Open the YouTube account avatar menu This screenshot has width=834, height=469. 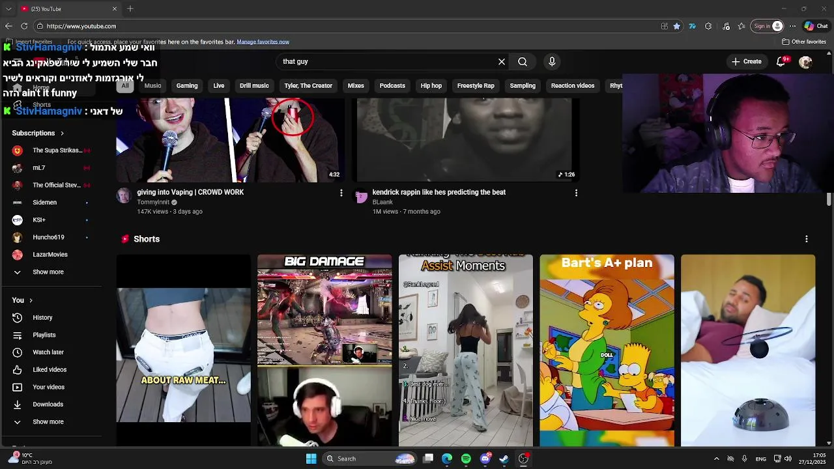click(x=805, y=62)
